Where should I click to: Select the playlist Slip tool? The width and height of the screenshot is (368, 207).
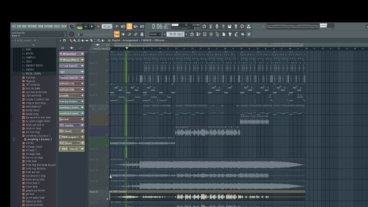coord(87,41)
